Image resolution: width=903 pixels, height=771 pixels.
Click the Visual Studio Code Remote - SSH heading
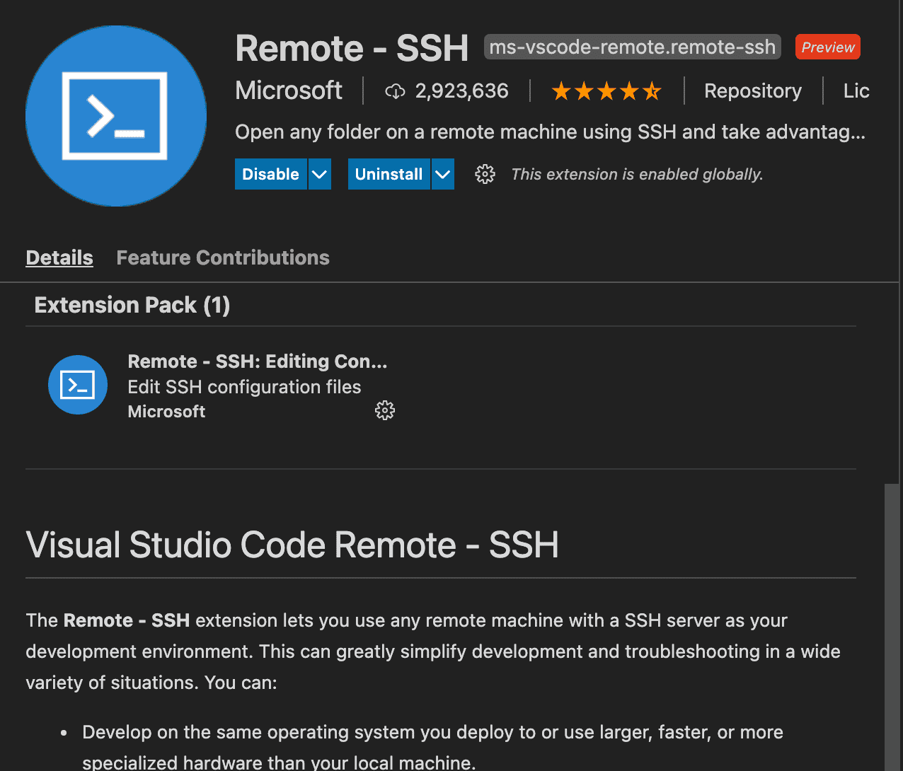(x=292, y=545)
